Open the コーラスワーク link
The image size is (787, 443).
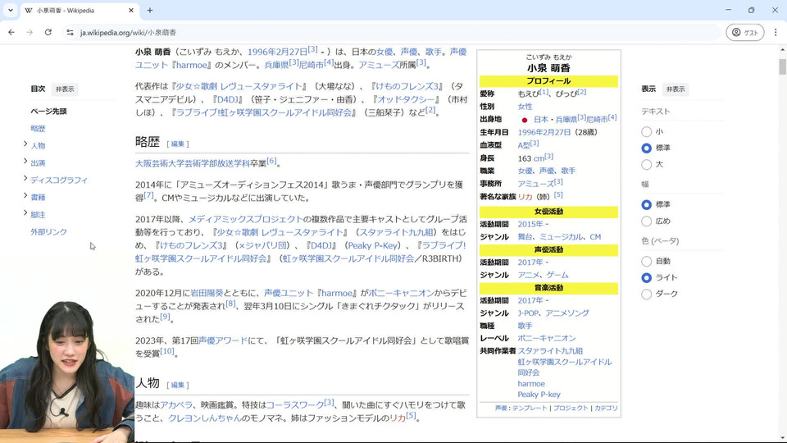(x=294, y=404)
